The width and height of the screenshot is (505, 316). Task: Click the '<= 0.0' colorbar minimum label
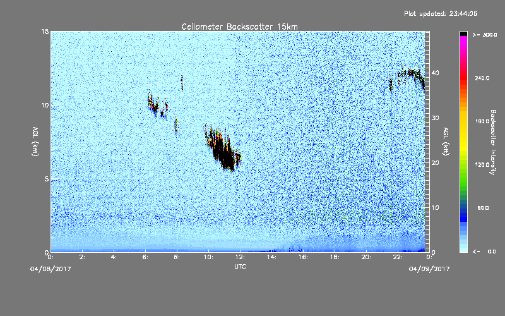pos(485,252)
